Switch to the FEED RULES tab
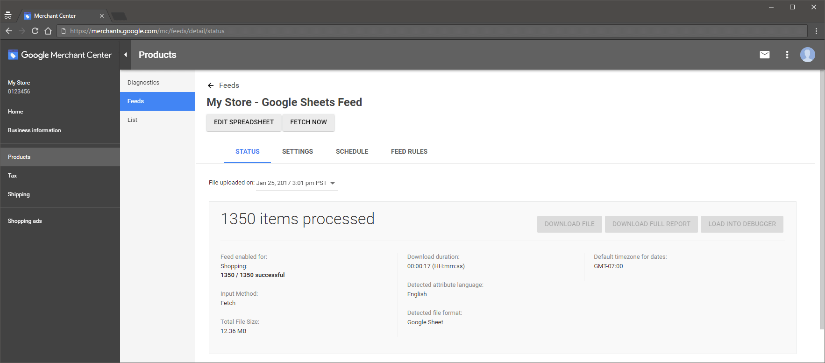 [x=409, y=151]
